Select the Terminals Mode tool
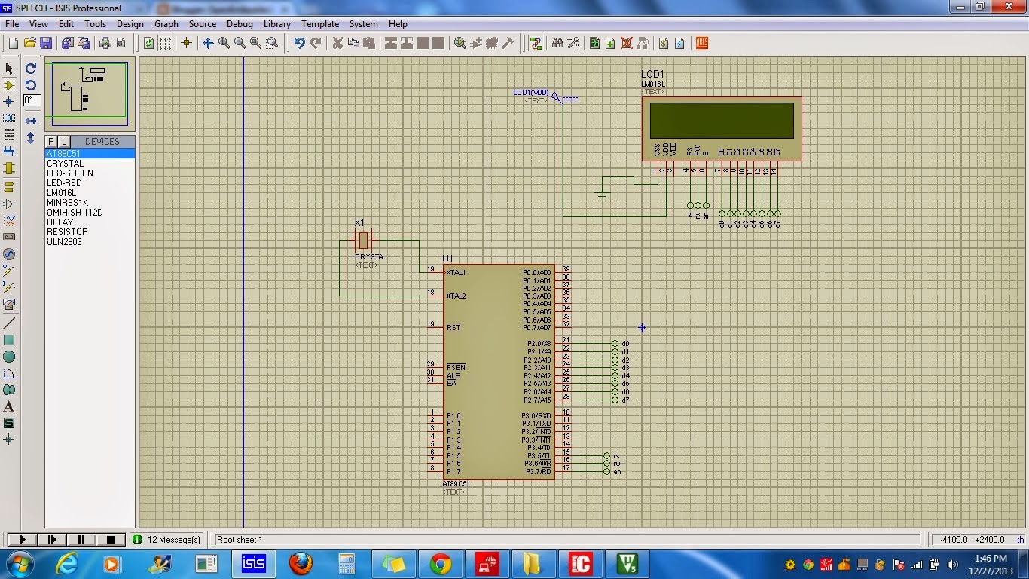Screen dimensions: 1029x579 pyautogui.click(x=10, y=185)
